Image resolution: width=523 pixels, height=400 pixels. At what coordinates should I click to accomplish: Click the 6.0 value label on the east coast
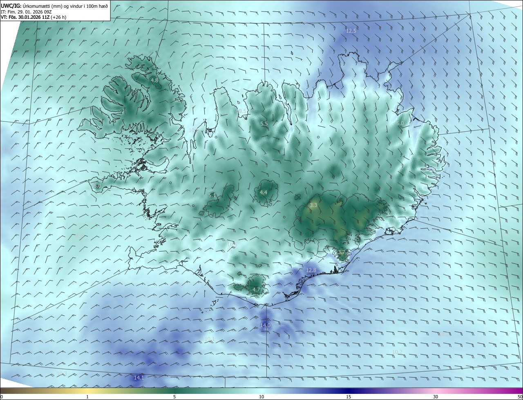(x=400, y=123)
